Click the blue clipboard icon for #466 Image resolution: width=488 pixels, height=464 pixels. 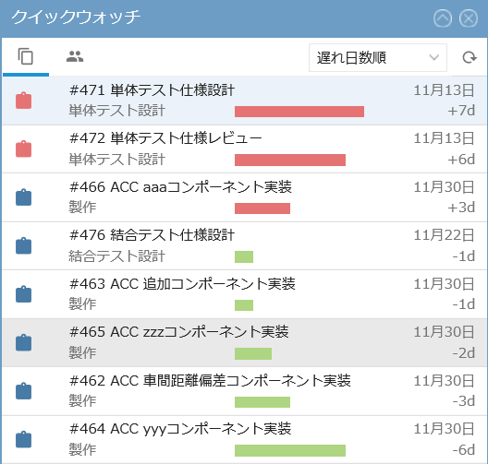[x=24, y=197]
